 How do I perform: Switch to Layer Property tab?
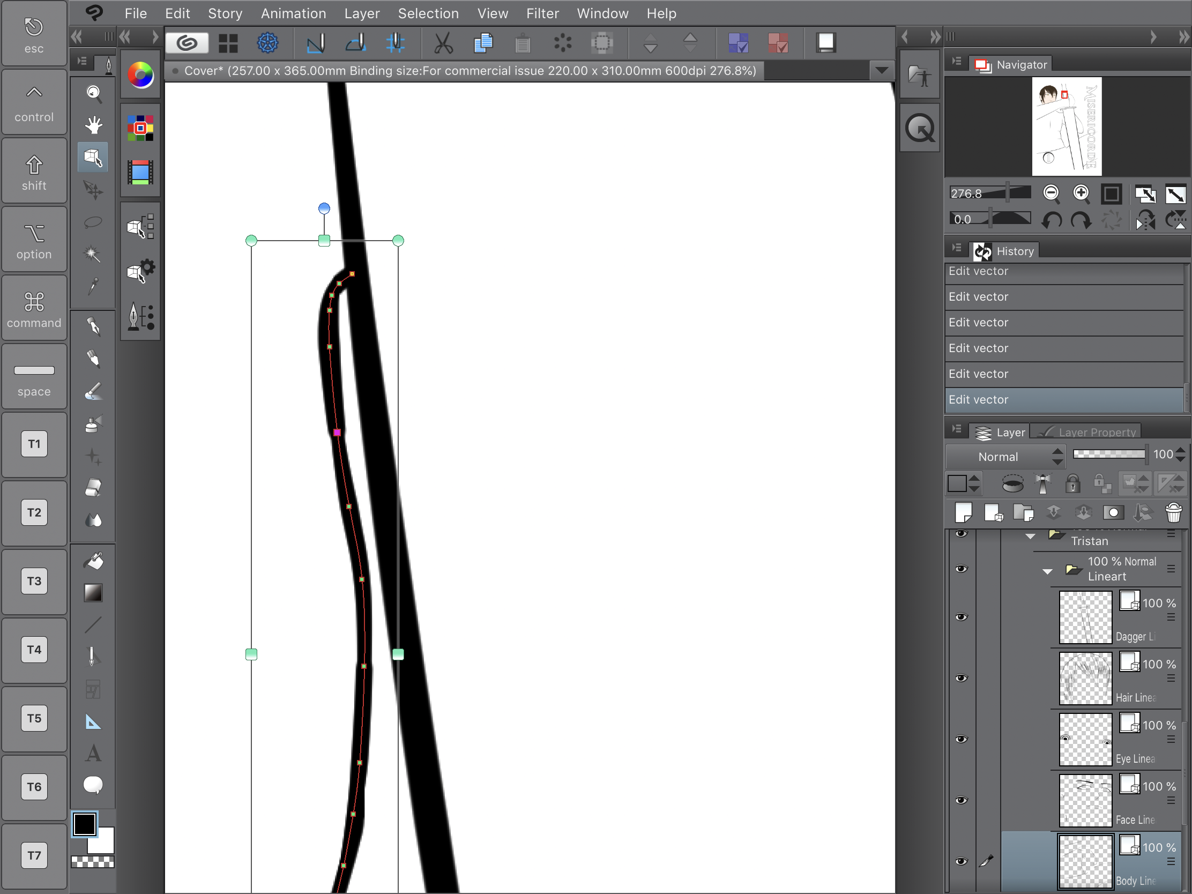(x=1089, y=432)
